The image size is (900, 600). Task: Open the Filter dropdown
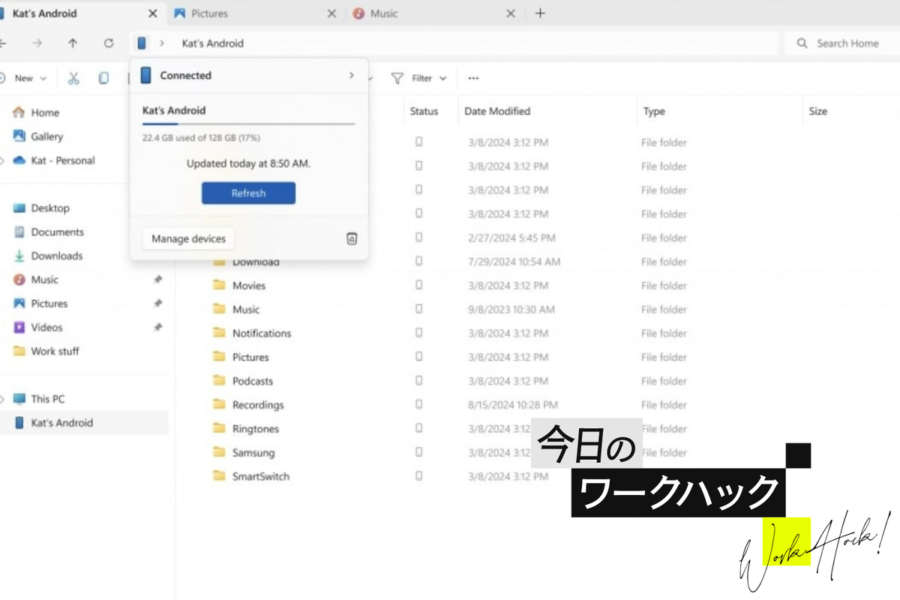pos(420,78)
